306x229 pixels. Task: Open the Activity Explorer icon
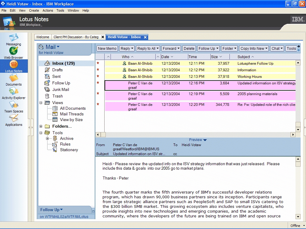pyautogui.click(x=14, y=91)
